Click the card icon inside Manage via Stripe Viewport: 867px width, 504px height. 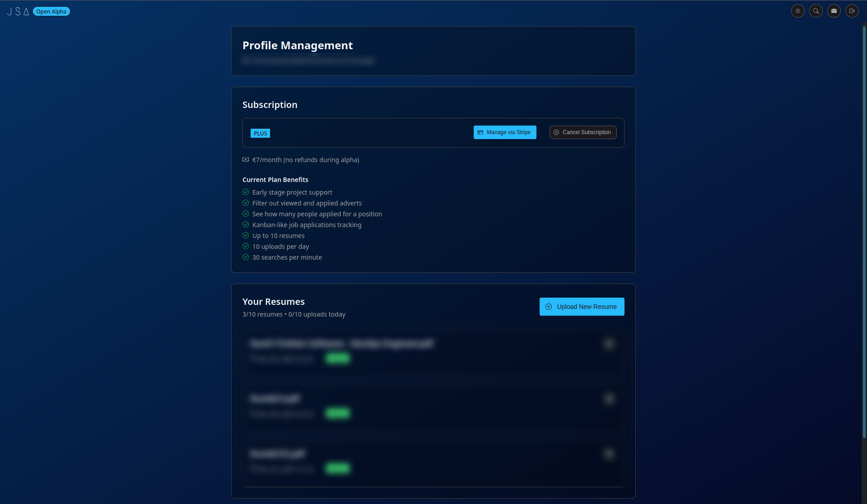[x=480, y=132]
